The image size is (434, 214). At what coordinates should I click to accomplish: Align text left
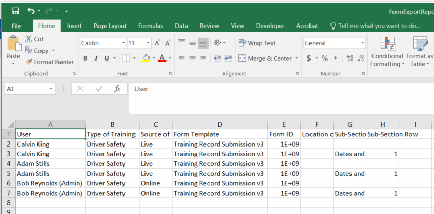tap(181, 58)
